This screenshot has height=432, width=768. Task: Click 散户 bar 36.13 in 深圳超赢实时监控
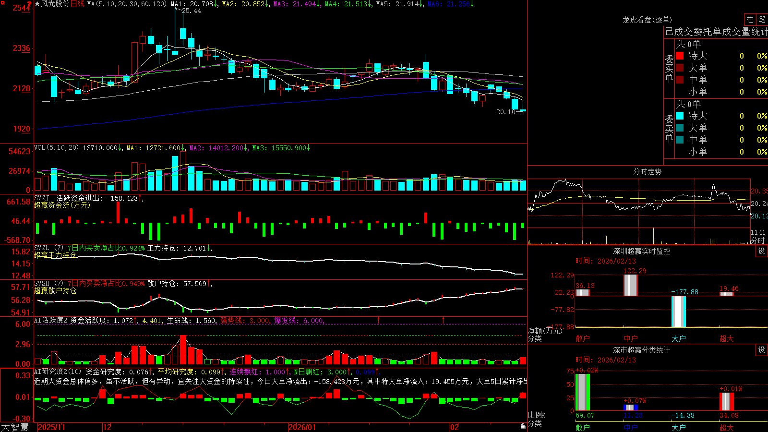click(583, 293)
